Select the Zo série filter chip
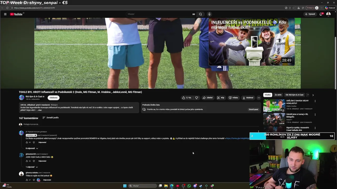The image size is (337, 189). (x=278, y=95)
